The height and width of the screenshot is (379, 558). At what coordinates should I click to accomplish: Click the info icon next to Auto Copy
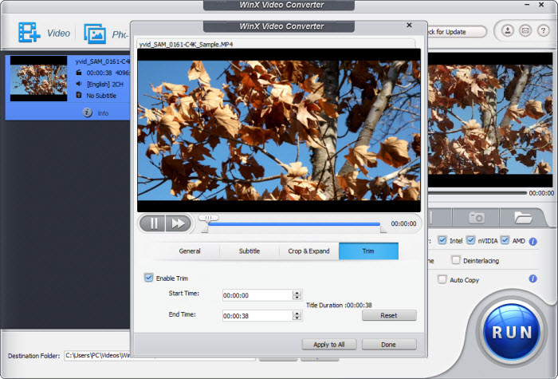coord(532,278)
